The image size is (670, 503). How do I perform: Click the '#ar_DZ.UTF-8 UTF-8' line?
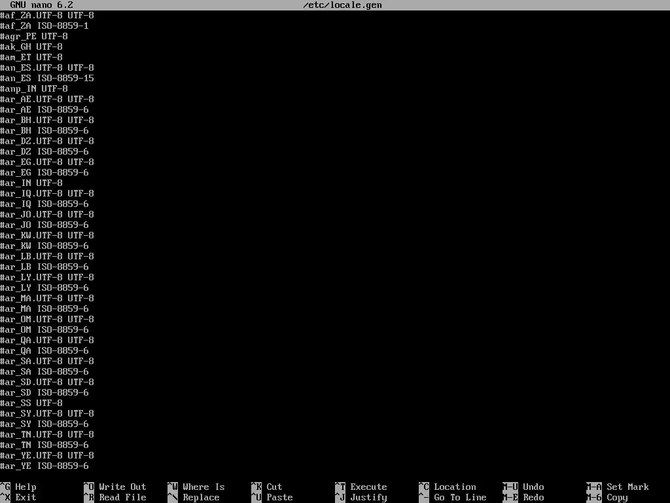pos(47,141)
